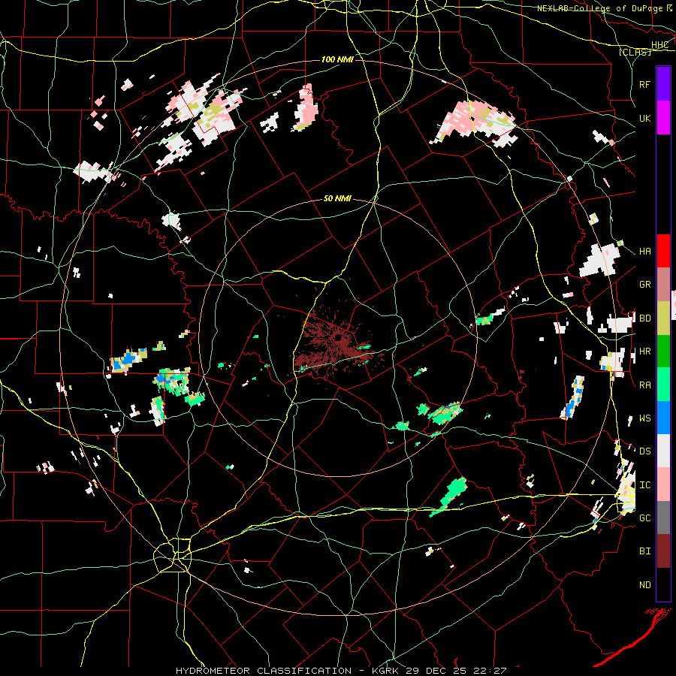Click the magenta UK legend color swatch
The height and width of the screenshot is (676, 676).
click(x=663, y=118)
